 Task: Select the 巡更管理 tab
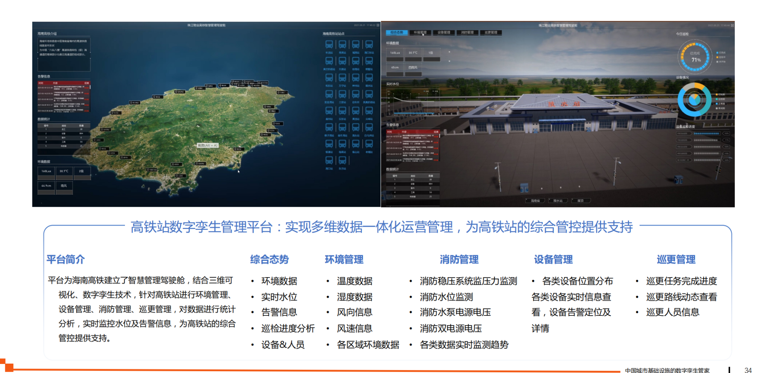click(491, 33)
